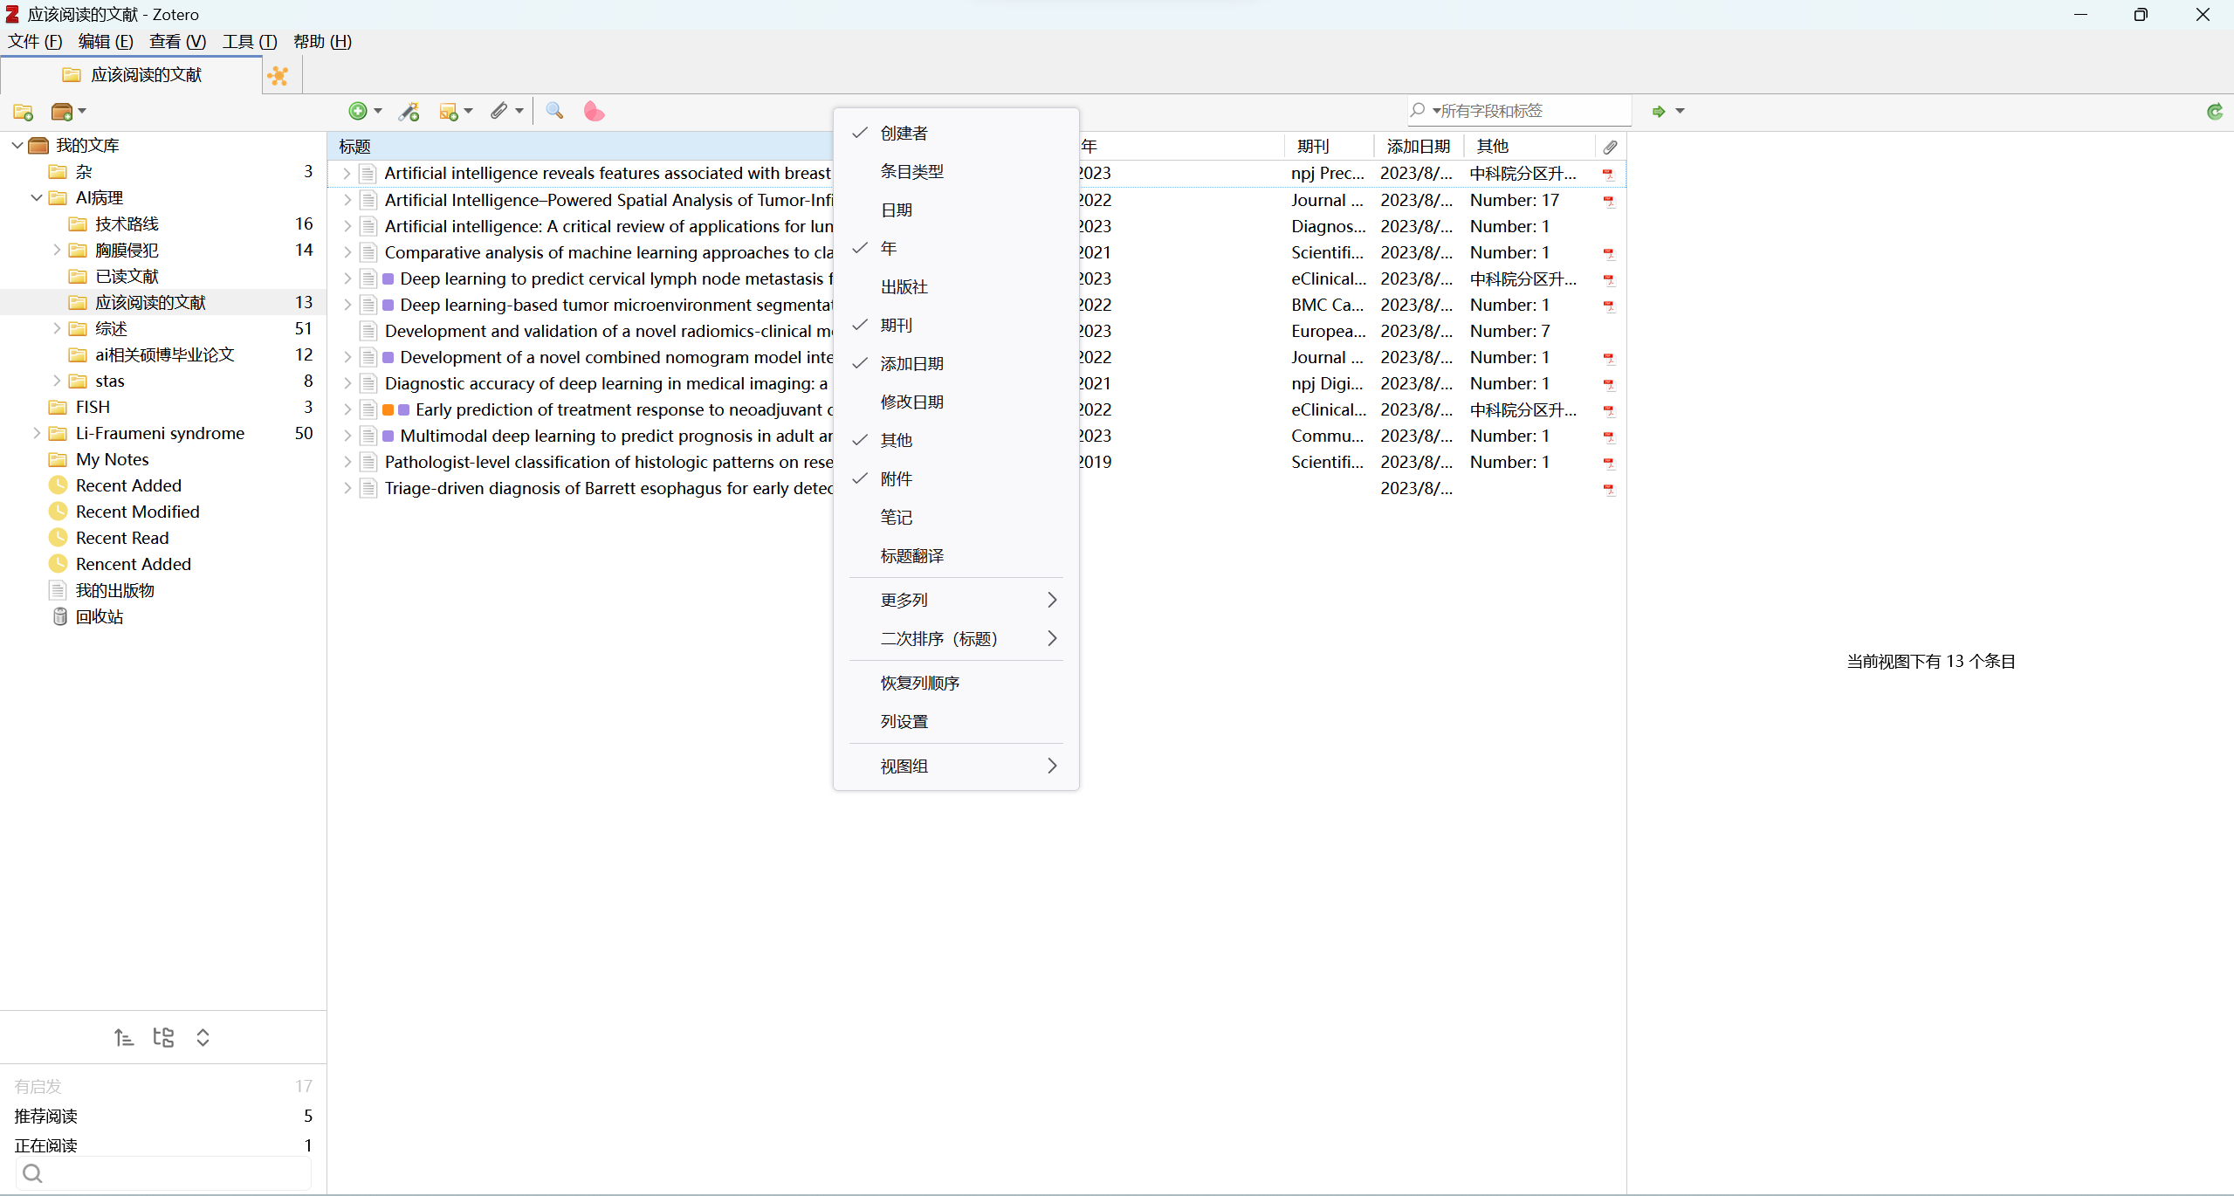
Task: Select the 推荐阅读 tag
Action: tap(45, 1116)
